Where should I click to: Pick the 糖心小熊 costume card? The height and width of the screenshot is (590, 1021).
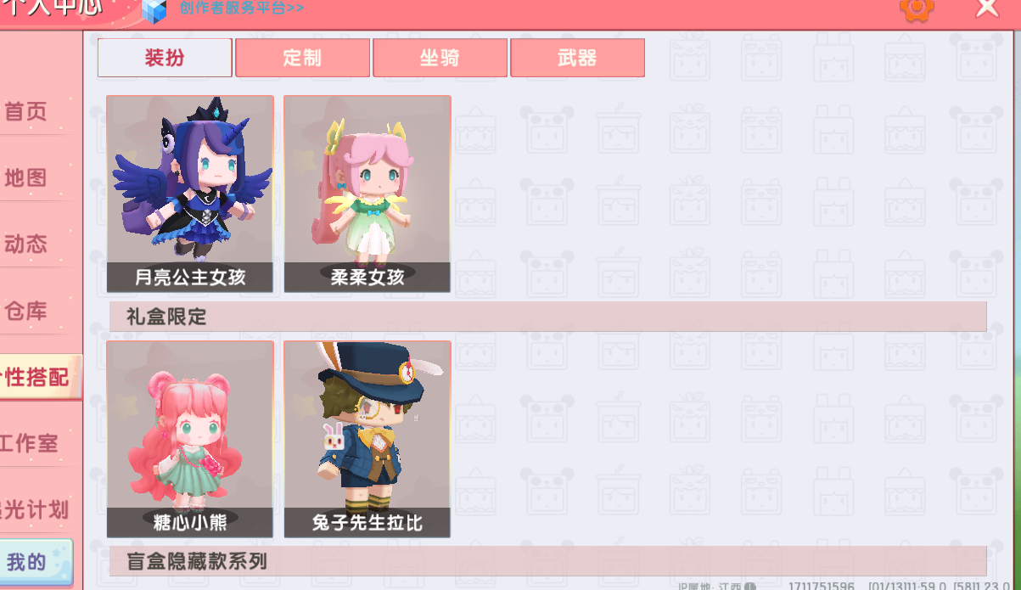coord(190,439)
